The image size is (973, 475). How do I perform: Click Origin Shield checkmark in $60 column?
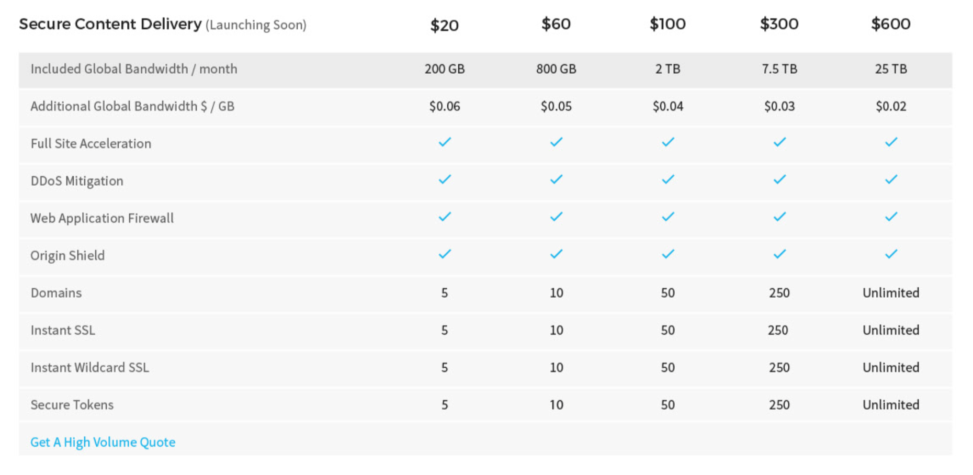(x=556, y=254)
